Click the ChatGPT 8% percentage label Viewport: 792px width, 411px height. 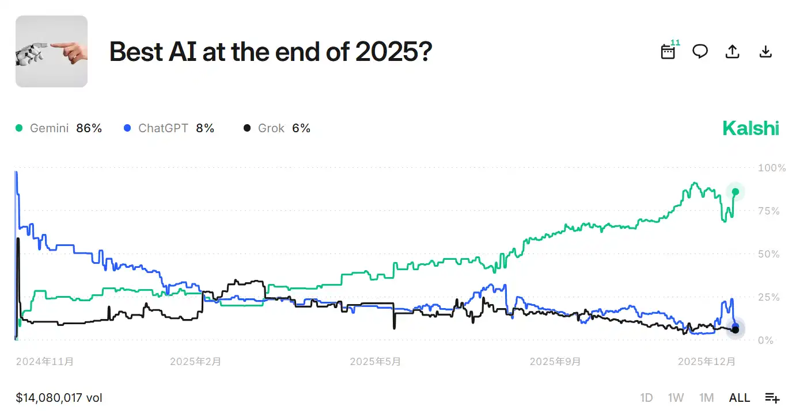pos(205,128)
